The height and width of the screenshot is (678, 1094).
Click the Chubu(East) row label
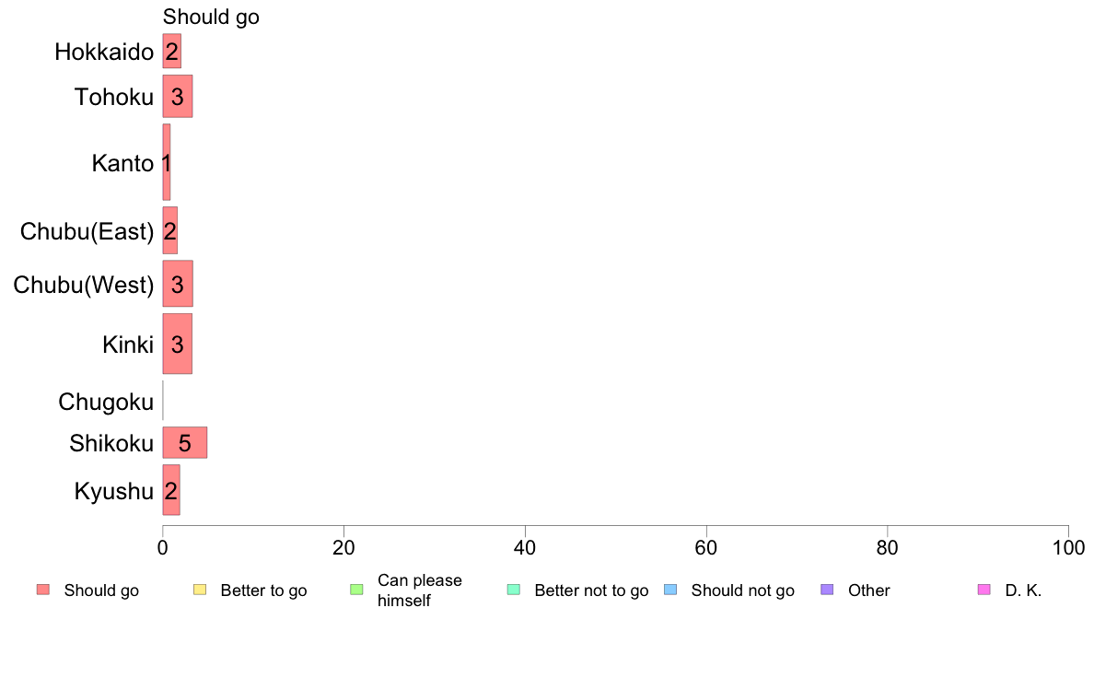[87, 231]
